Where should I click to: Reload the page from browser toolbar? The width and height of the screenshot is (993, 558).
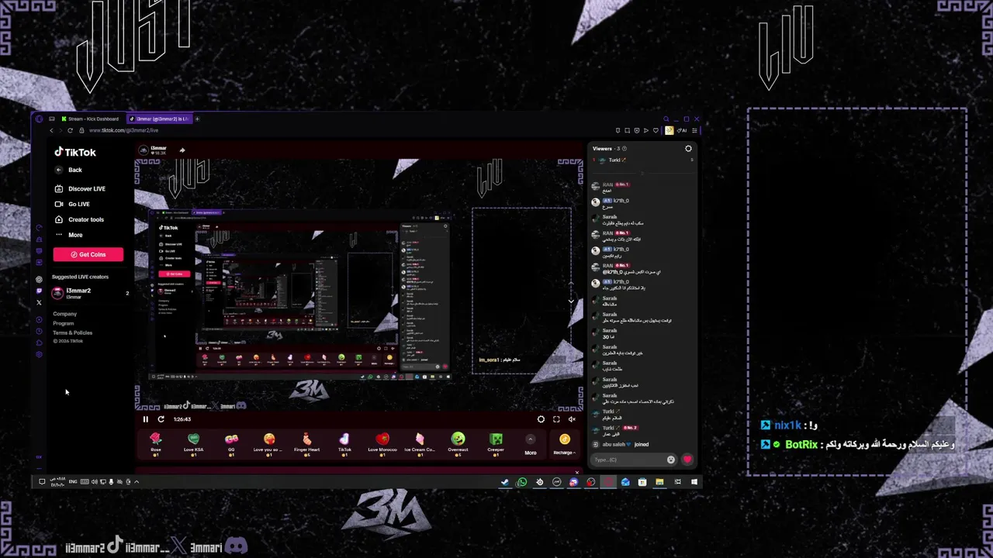coord(70,130)
